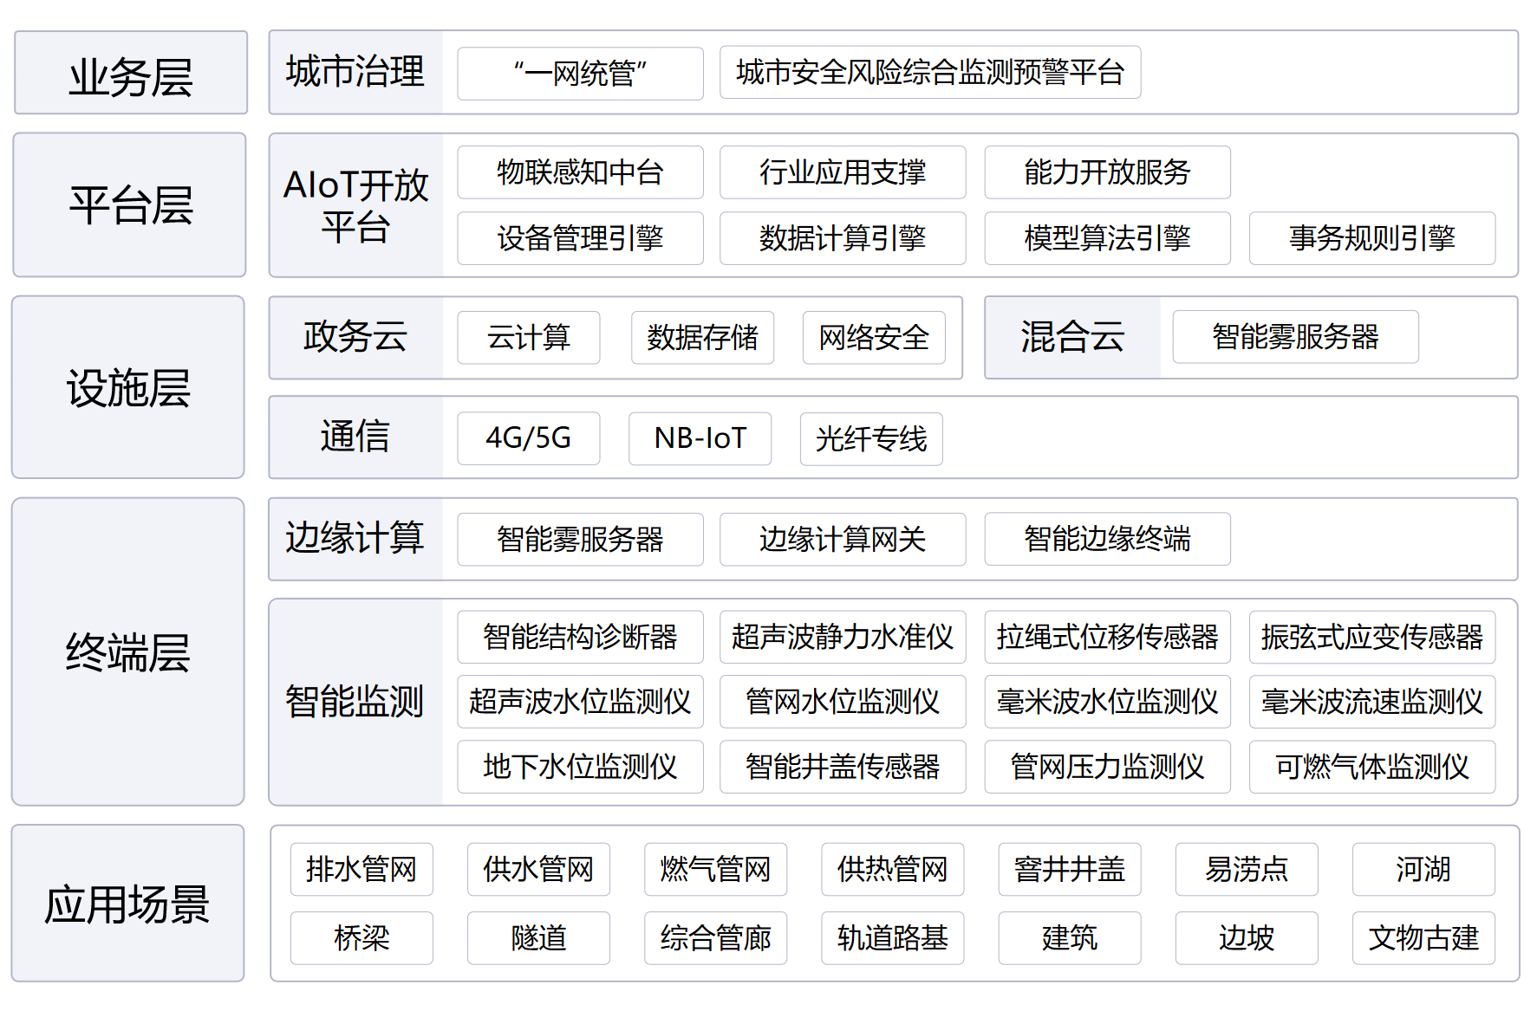Click 智能雾服务器 in 混合云

pos(1294,337)
